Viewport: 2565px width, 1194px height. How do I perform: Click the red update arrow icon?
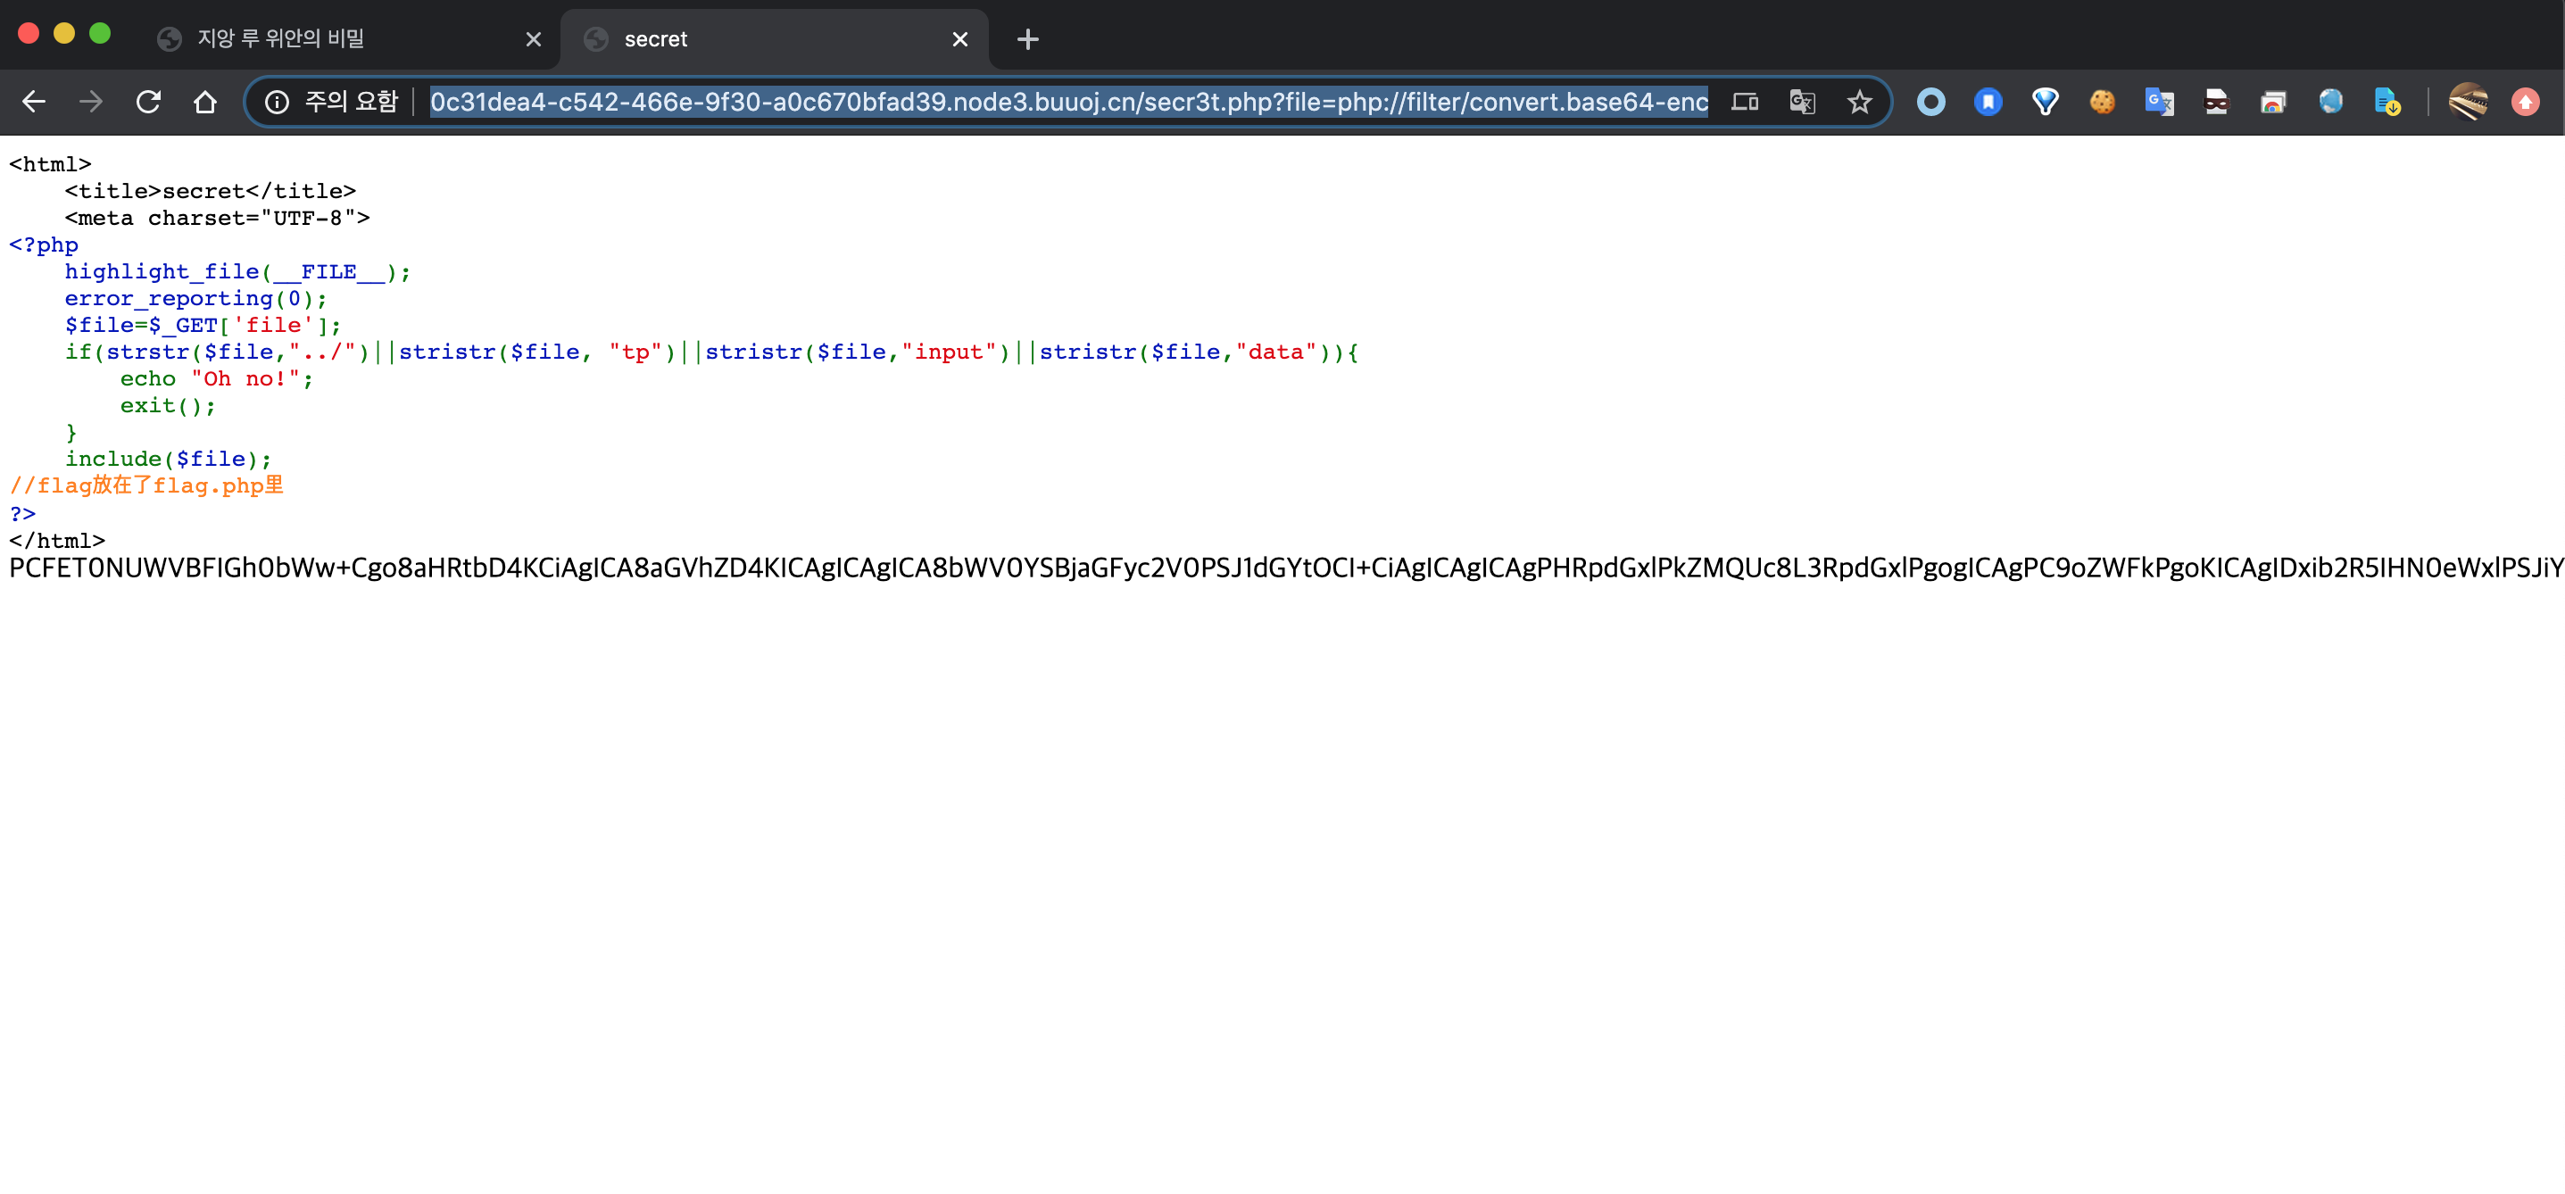[x=2524, y=102]
